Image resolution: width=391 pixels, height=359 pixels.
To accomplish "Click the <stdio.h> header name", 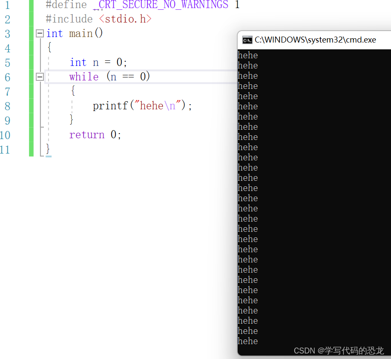I will (x=125, y=19).
